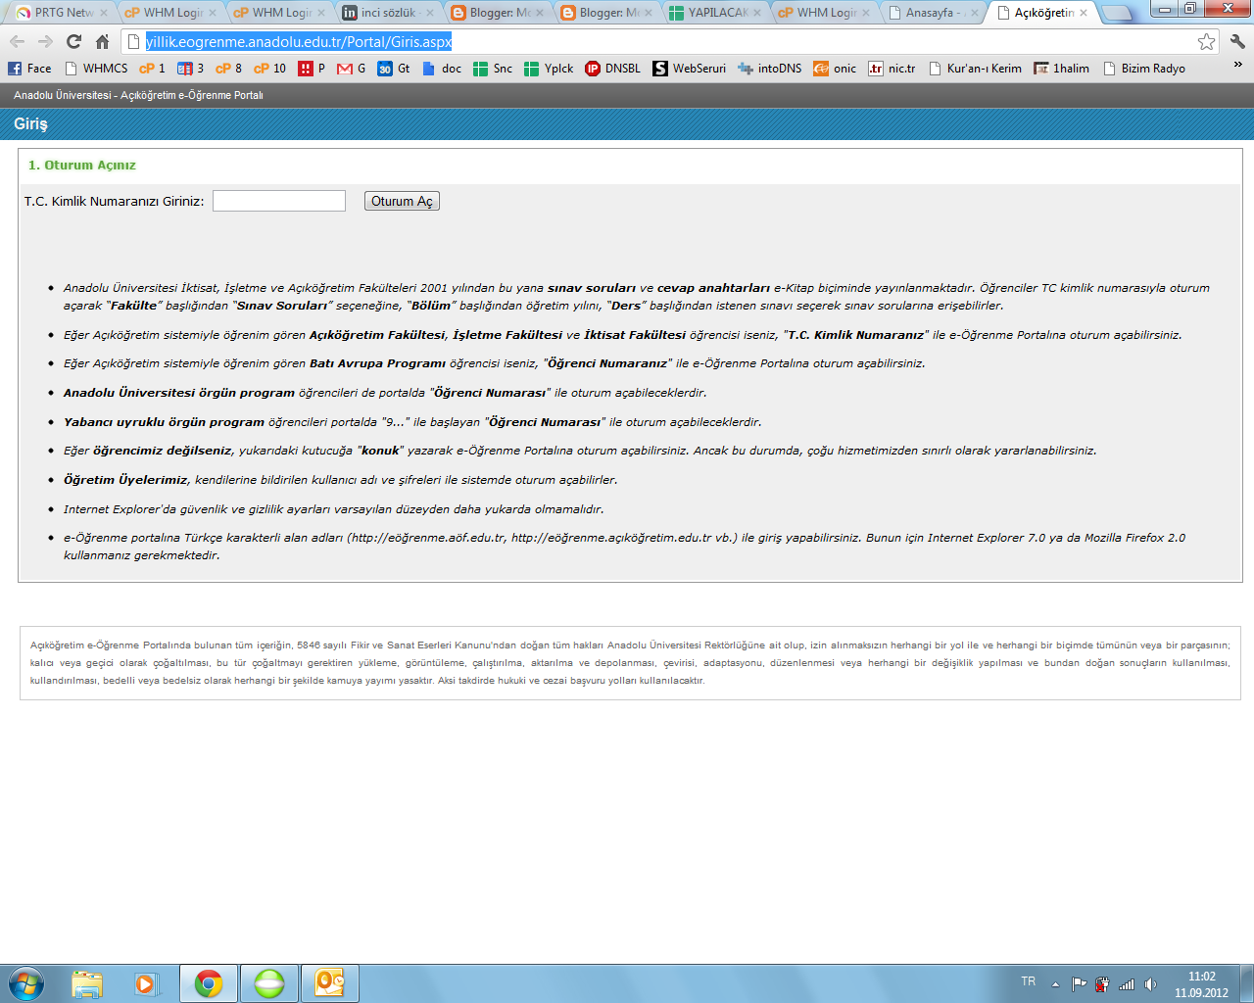The height and width of the screenshot is (1003, 1254).
Task: Open the Action Center flag icon
Action: pyautogui.click(x=1079, y=984)
